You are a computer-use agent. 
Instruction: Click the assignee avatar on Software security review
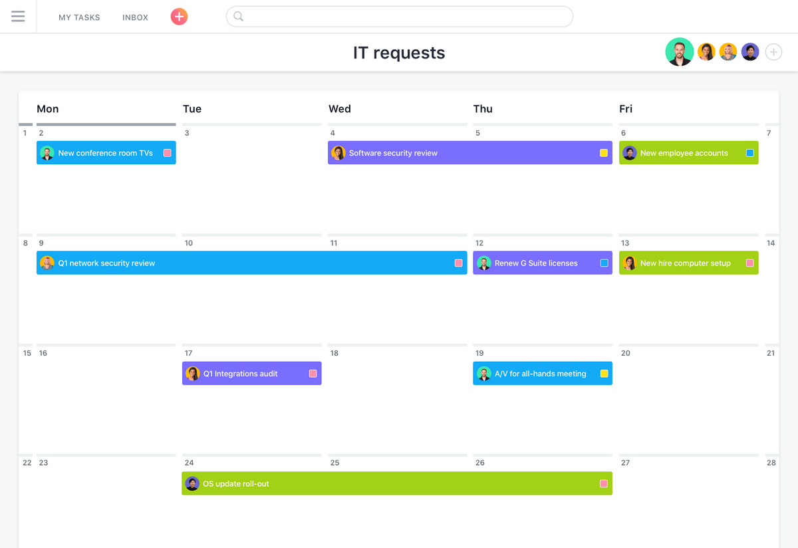point(339,152)
